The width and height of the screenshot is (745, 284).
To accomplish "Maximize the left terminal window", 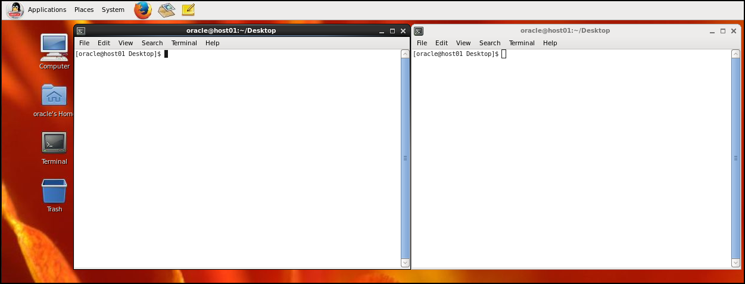I will click(392, 31).
